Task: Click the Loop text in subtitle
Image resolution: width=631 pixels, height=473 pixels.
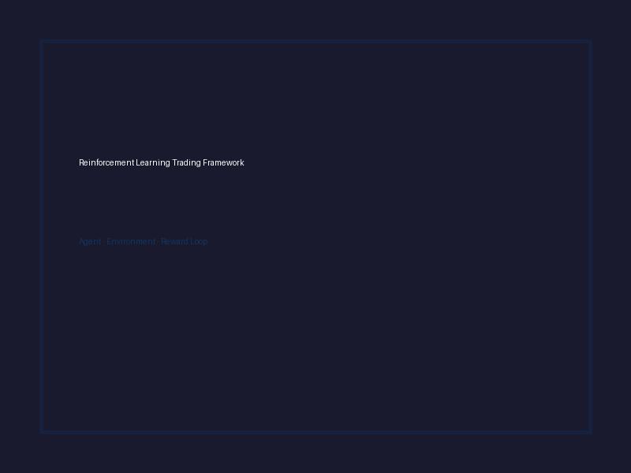Action: [x=199, y=242]
